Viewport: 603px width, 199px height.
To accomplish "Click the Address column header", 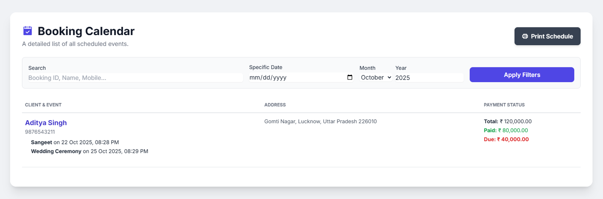I will click(275, 105).
